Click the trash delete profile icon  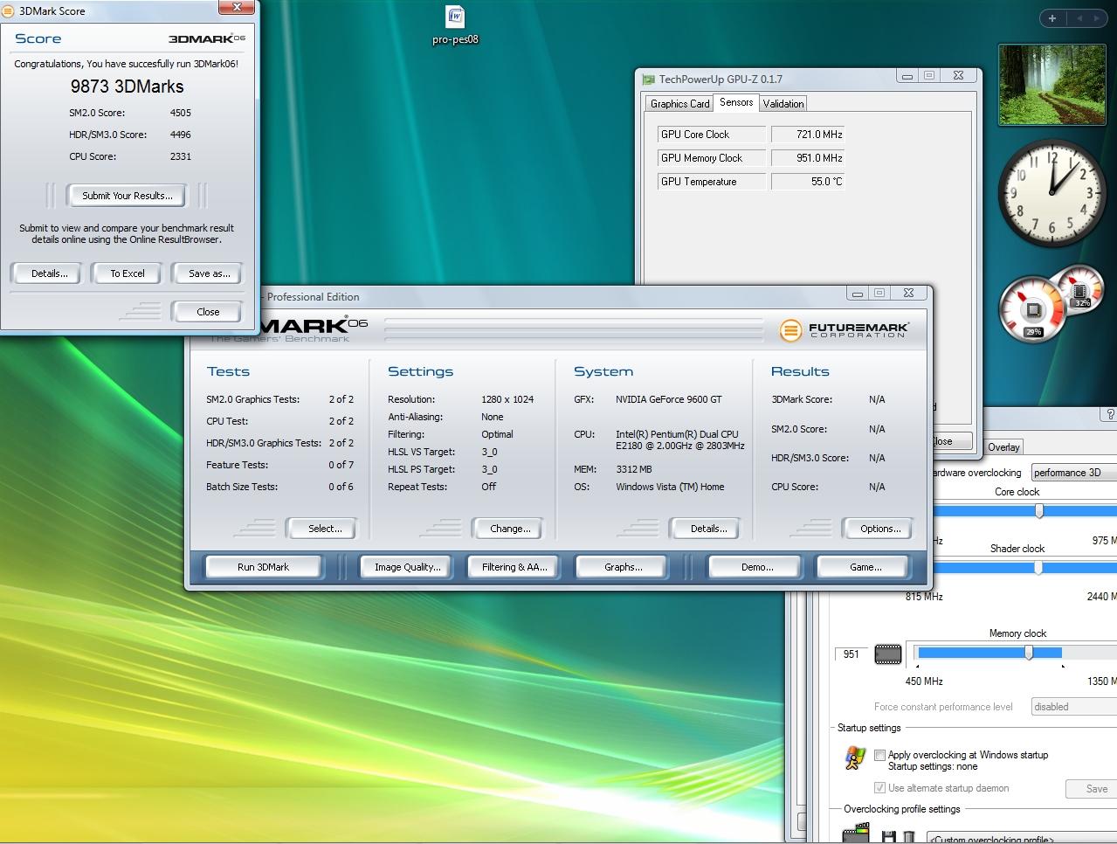point(908,837)
